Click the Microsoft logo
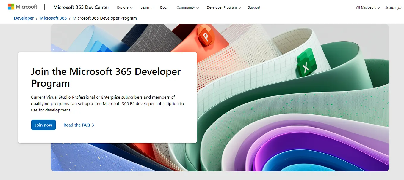This screenshot has height=180, width=404. pos(22,6)
